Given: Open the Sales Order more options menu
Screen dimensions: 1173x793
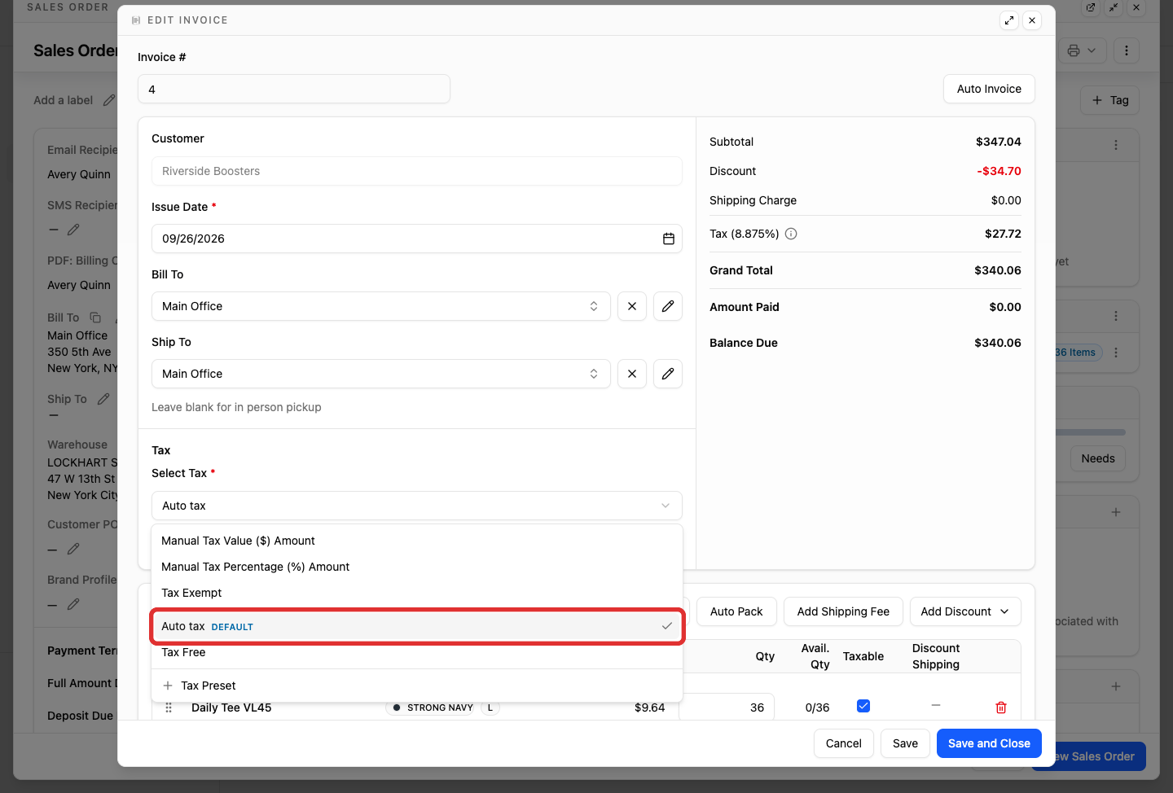Looking at the screenshot, I should click(x=1127, y=50).
